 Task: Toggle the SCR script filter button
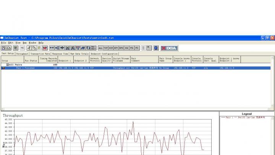tap(111, 48)
